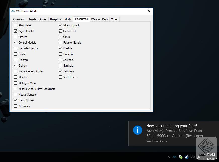
Task: Switch to the Overview tab
Action: [19, 19]
